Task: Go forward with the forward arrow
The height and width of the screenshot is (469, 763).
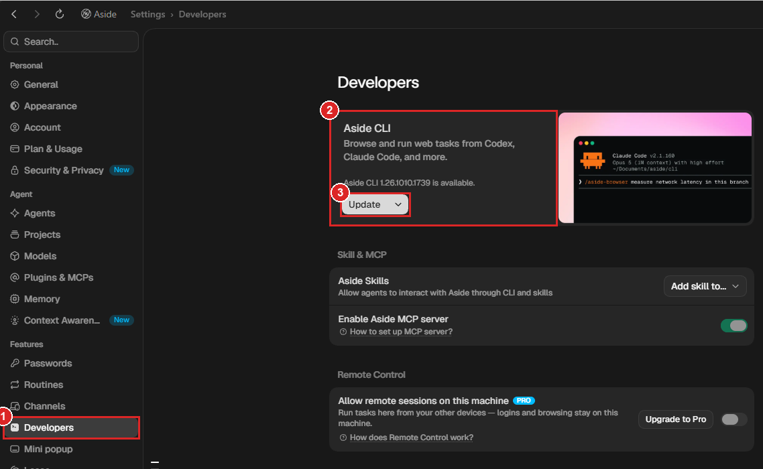Action: tap(36, 14)
